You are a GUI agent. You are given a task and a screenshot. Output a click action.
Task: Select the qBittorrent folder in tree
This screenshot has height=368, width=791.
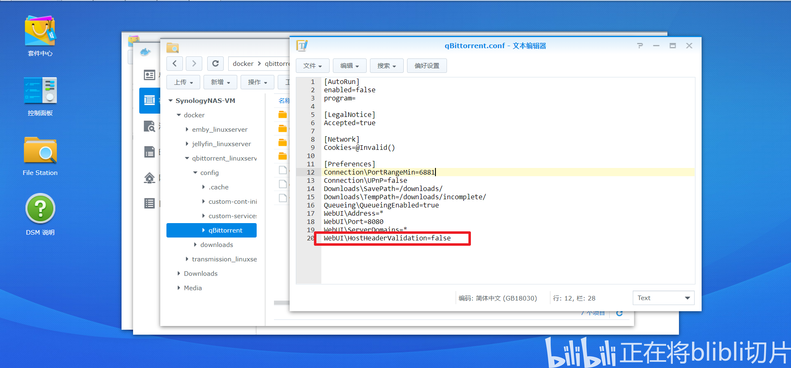(x=211, y=231)
